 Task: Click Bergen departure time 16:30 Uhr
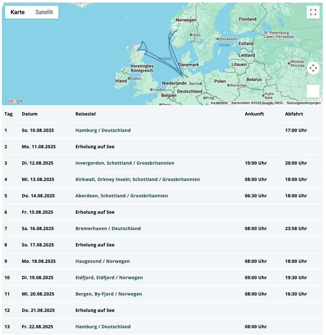tap(296, 294)
